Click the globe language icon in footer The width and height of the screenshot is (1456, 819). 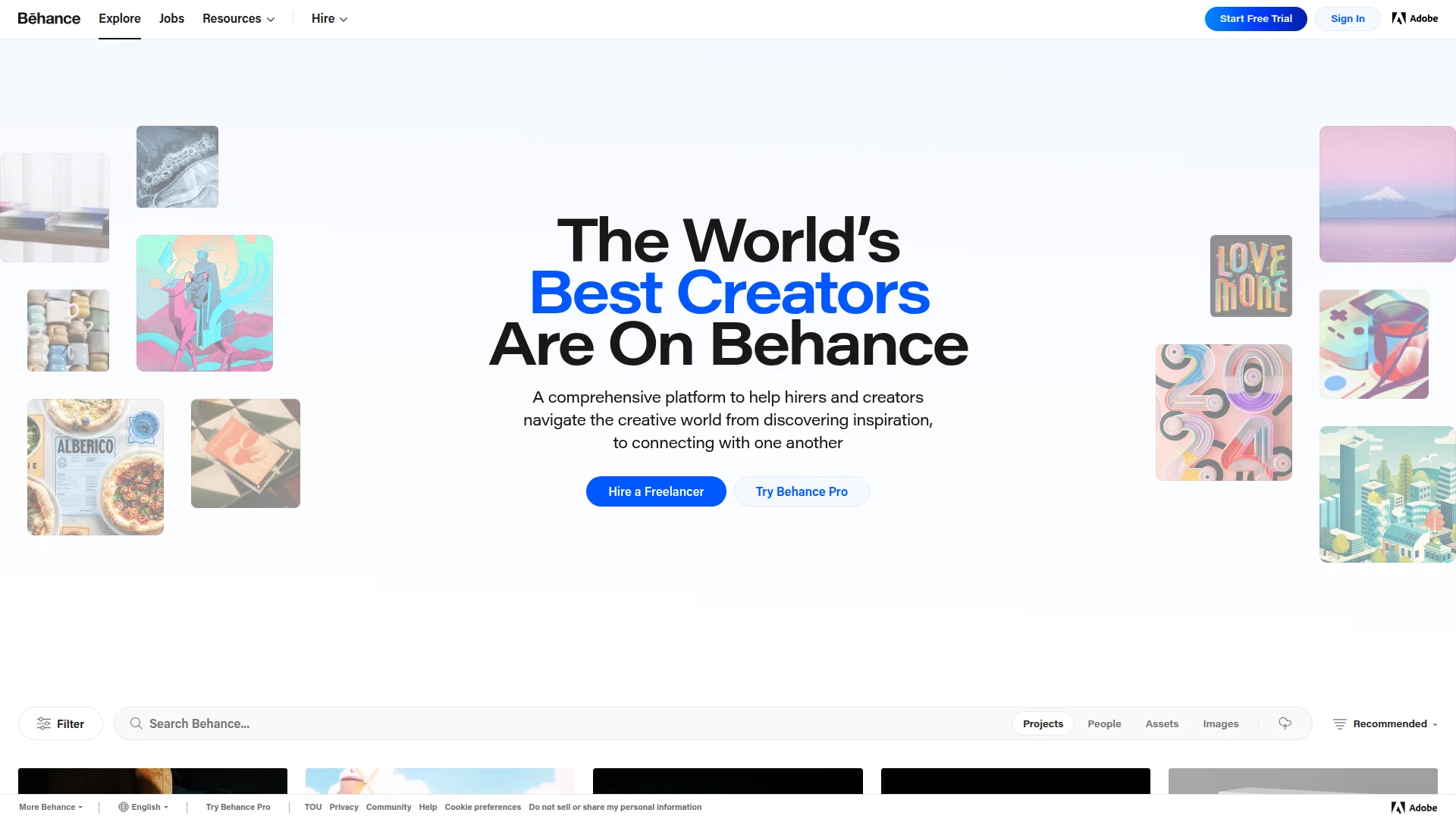point(123,807)
